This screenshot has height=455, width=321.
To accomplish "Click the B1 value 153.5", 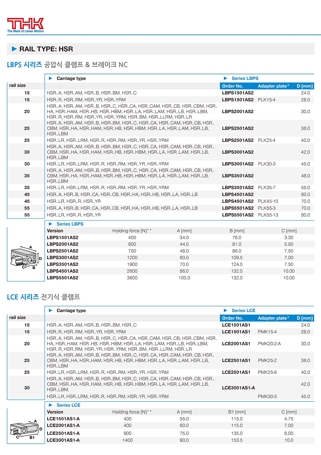I will [x=237, y=440].
